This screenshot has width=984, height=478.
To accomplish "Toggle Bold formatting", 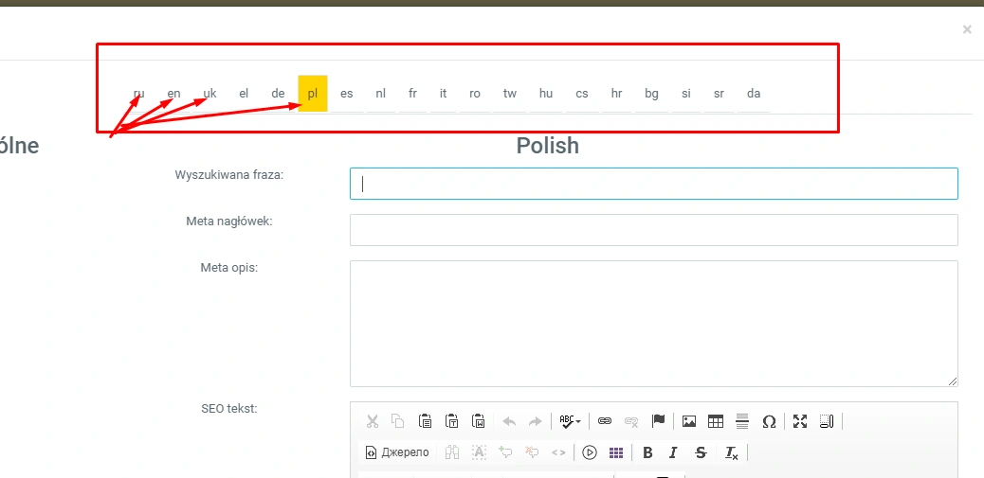I will [647, 452].
